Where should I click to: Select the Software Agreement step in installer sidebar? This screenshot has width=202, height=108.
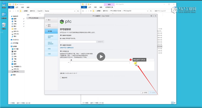pyautogui.click(x=51, y=25)
